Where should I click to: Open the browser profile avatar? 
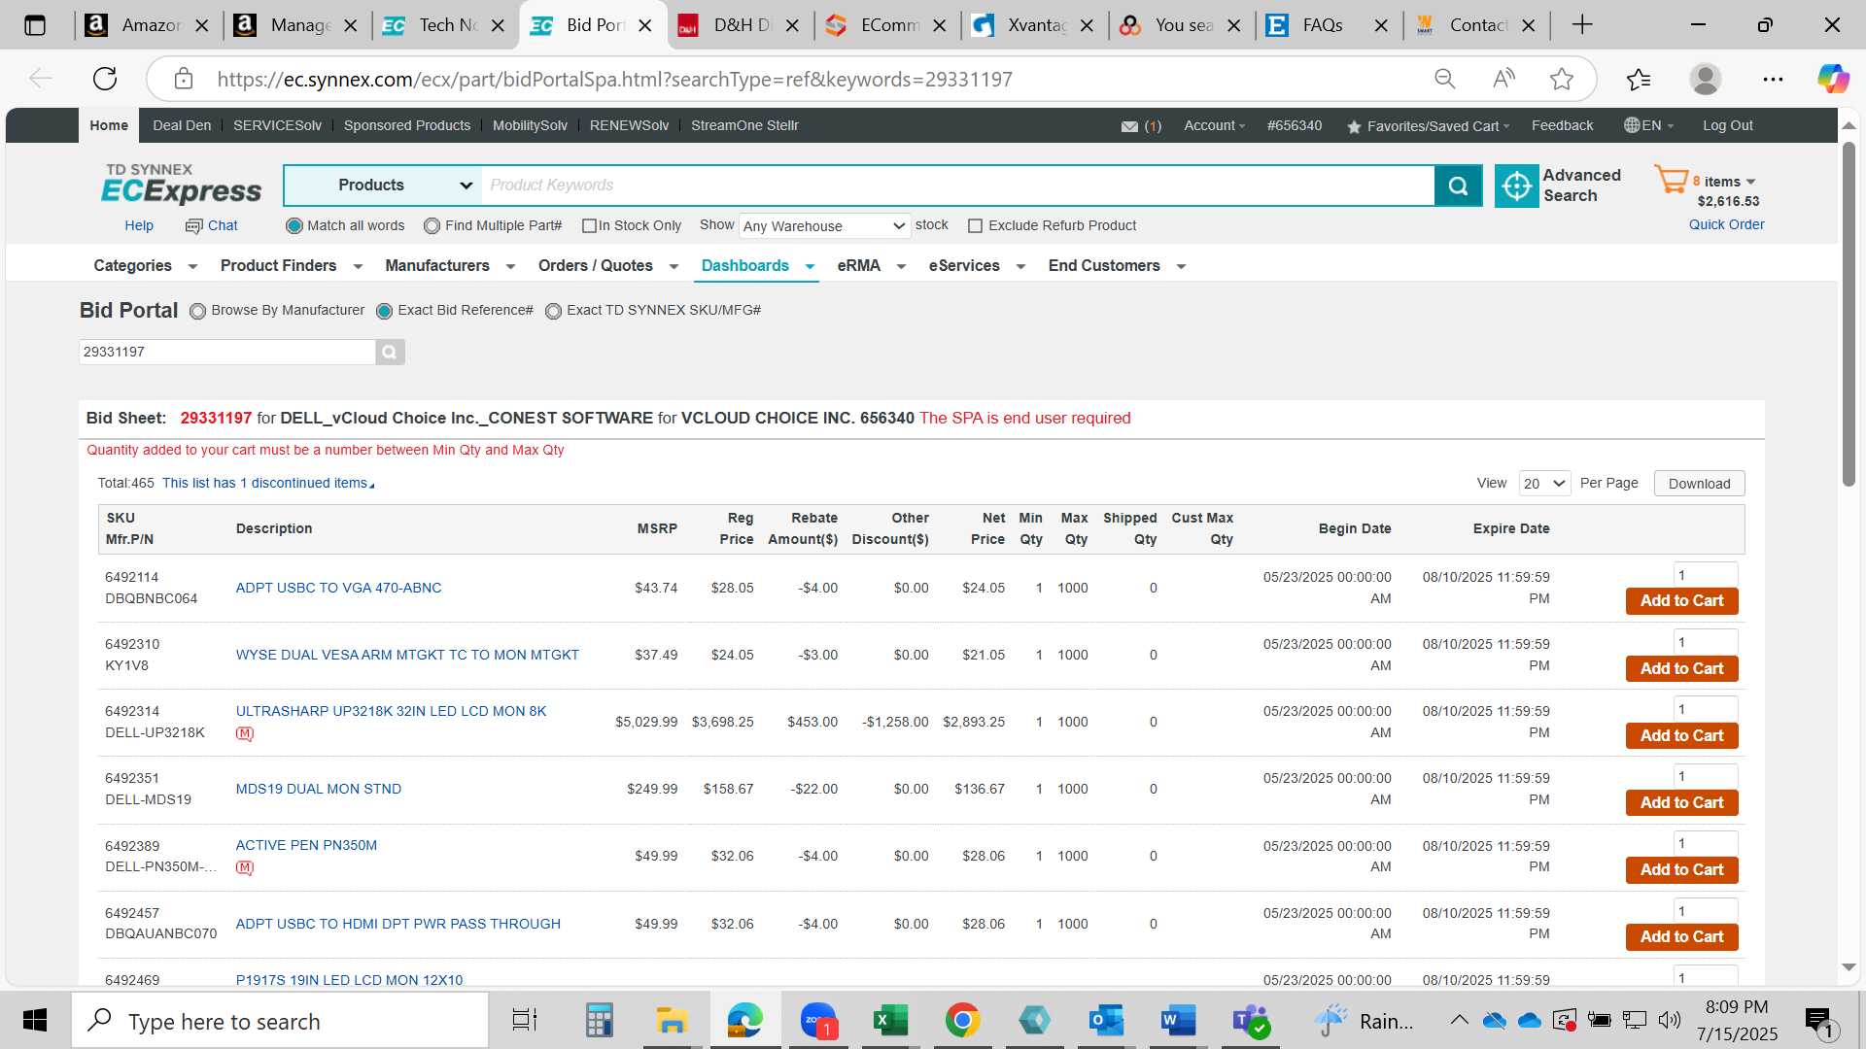1706,79
